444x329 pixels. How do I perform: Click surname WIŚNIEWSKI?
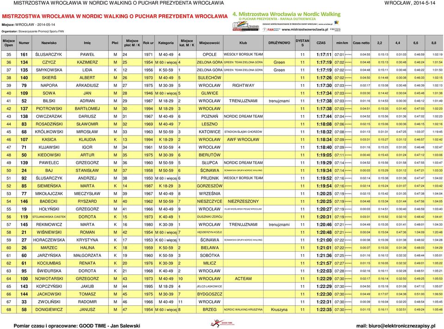49,232
